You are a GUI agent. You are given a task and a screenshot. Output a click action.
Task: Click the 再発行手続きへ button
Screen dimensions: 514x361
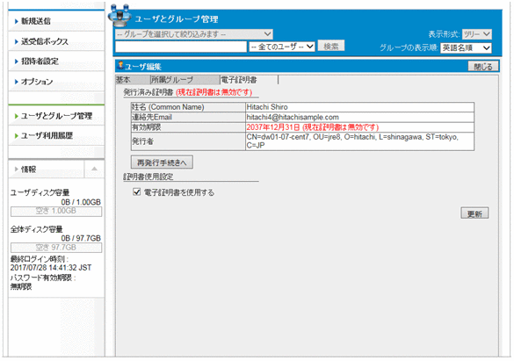162,162
